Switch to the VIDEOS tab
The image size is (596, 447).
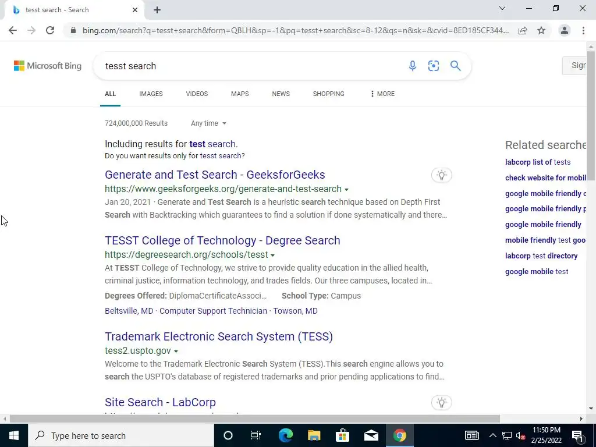tap(197, 94)
